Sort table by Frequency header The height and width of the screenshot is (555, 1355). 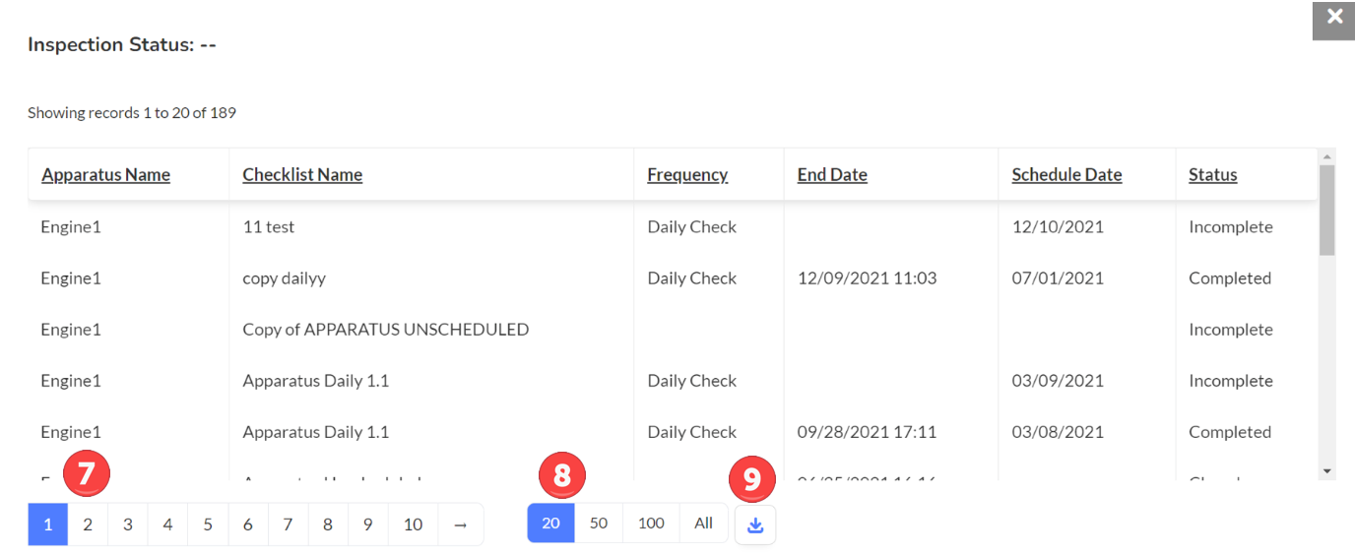(687, 175)
